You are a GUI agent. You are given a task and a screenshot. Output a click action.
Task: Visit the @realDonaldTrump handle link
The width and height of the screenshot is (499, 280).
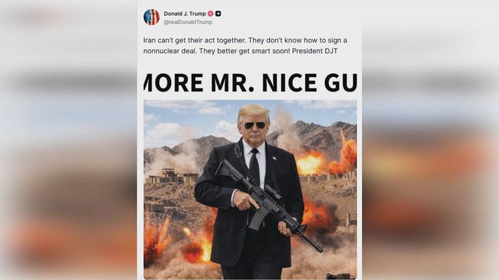188,22
